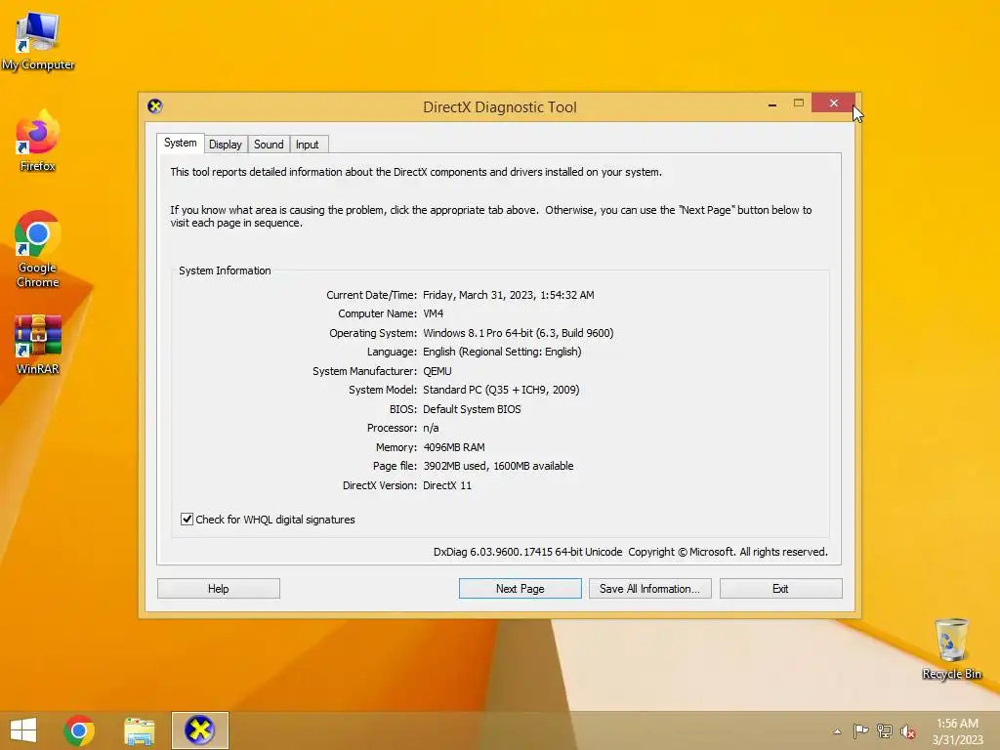Screen dimensions: 1000x750
Task: Click the Windows 8.1 Pro operating system value
Action: 518,333
